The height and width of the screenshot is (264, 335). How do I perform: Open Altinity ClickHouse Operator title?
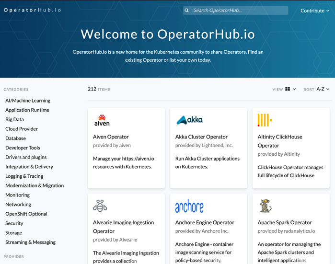pos(280,141)
